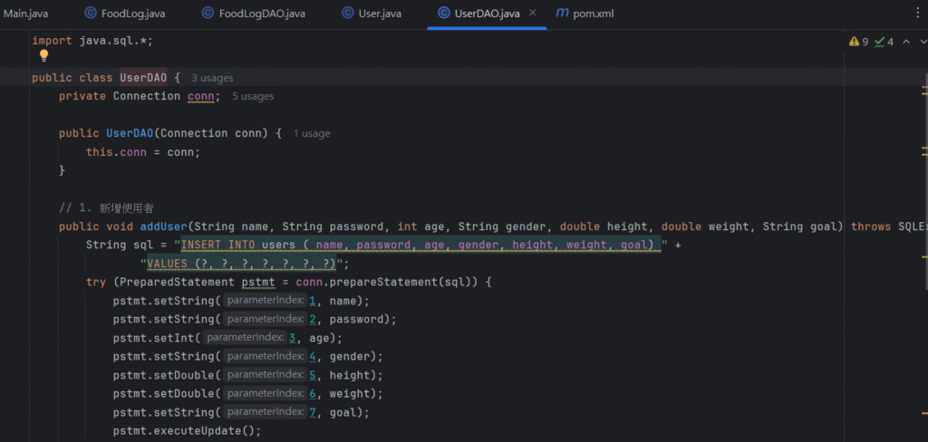Close the UserDAO.java tab
Viewport: 928px width, 442px height.
(532, 13)
